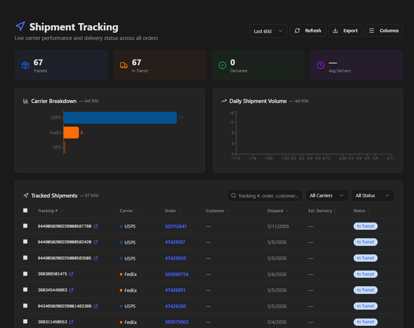
Task: Sort by Order column arrows
Action: coord(179,211)
